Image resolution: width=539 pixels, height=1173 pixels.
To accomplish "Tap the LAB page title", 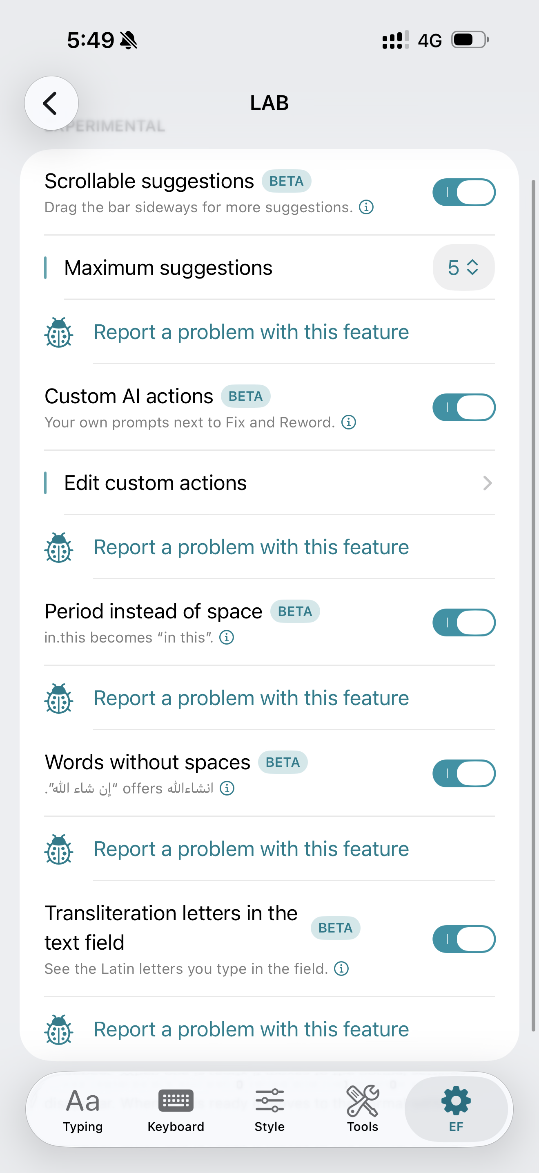I will tap(269, 103).
